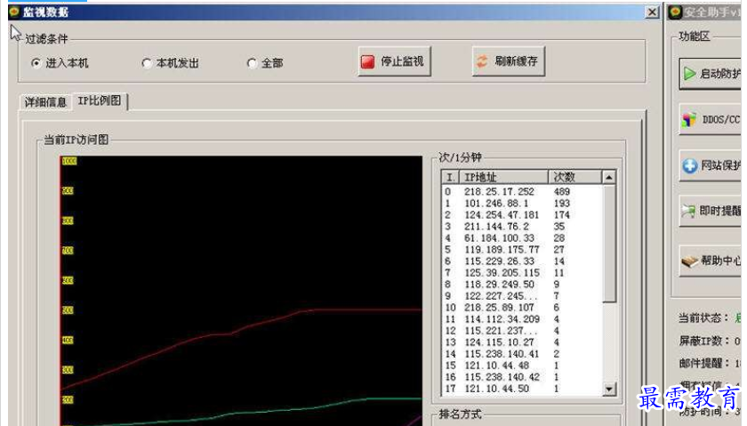The height and width of the screenshot is (426, 747).
Task: Click the count value 489
Action: click(x=562, y=191)
